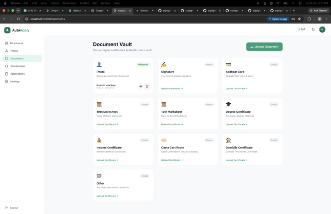Click the Ask Gemini button

pyautogui.click(x=319, y=11)
